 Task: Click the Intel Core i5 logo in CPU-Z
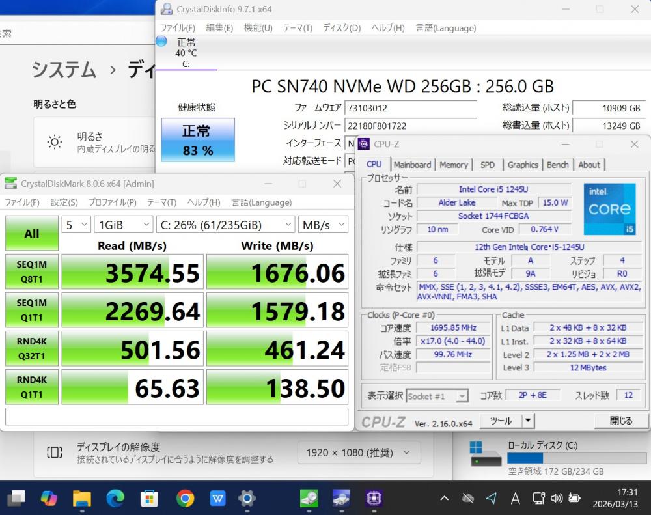tap(609, 209)
